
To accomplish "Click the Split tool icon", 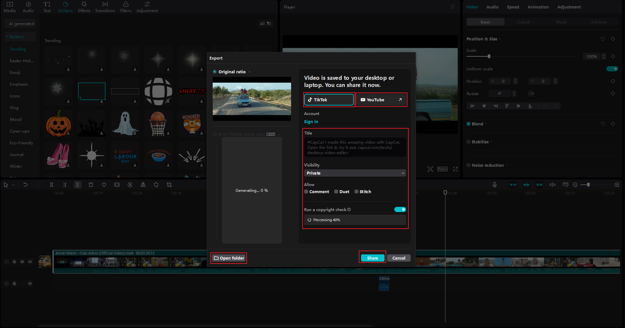I will pos(52,185).
